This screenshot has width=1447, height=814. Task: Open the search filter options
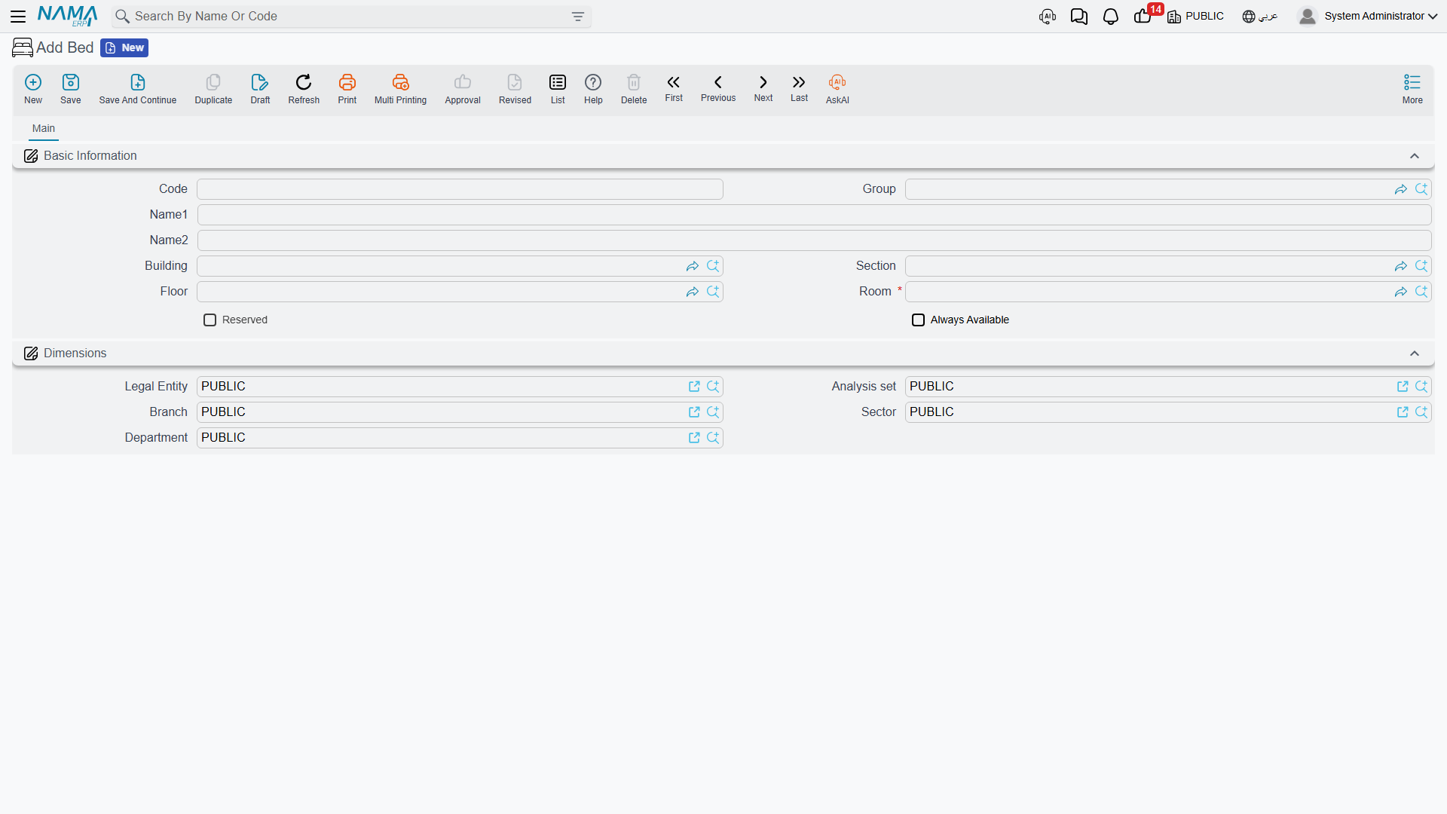pos(578,17)
